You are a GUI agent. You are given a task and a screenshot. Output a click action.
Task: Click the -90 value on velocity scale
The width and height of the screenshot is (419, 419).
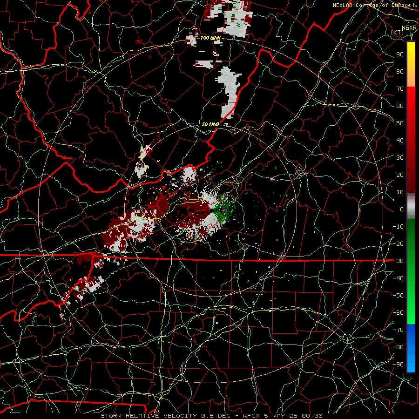(398, 365)
